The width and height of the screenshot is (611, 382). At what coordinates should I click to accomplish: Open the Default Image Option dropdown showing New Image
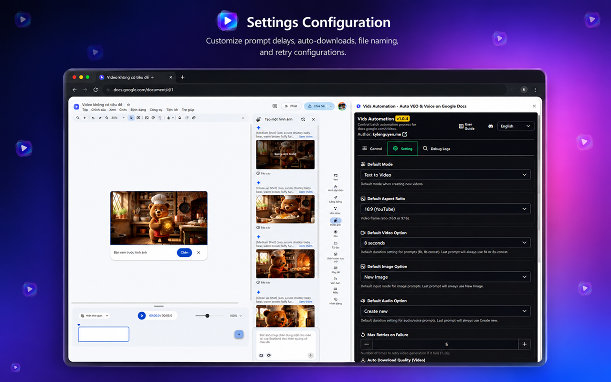[x=445, y=277]
